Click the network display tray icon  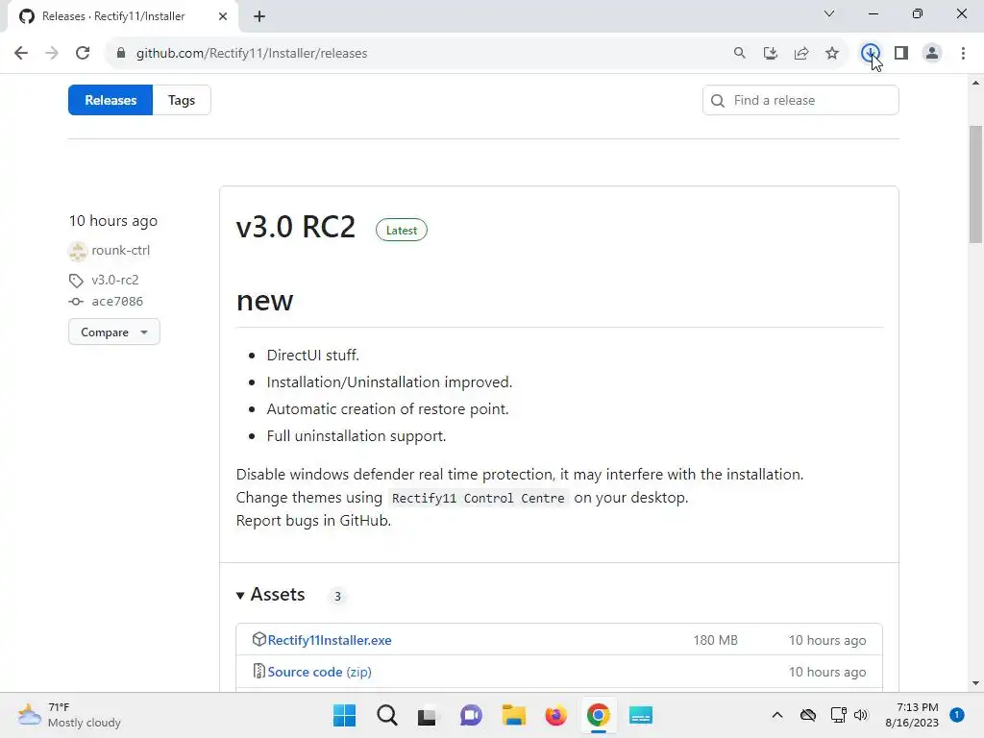pos(838,715)
